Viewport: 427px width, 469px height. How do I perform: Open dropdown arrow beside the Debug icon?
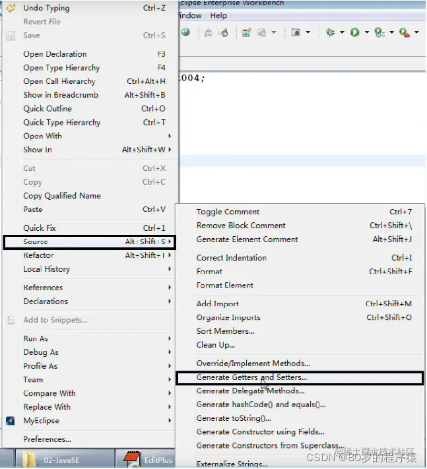coord(342,32)
